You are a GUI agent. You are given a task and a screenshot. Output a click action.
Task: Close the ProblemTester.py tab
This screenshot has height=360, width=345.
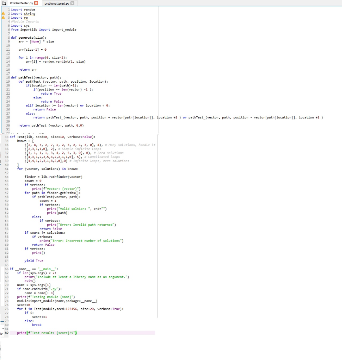(x=36, y=3)
